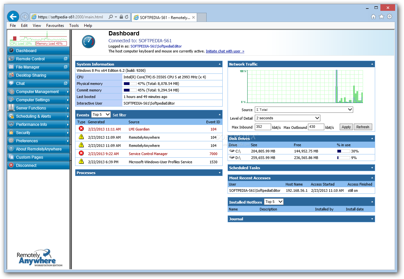Expand the Scheduled Tasks panel
The width and height of the screenshot is (404, 279).
pos(372,168)
